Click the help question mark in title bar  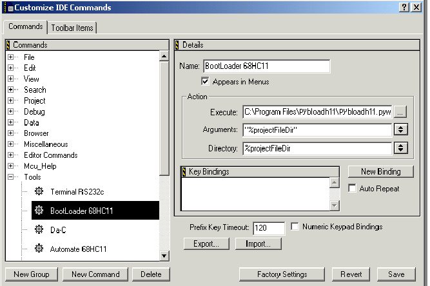tap(403, 7)
